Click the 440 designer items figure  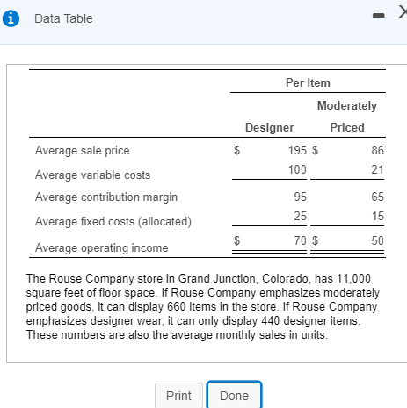pos(271,320)
